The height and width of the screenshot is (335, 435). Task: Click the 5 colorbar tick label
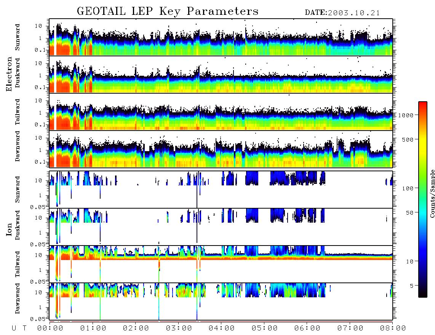411,286
